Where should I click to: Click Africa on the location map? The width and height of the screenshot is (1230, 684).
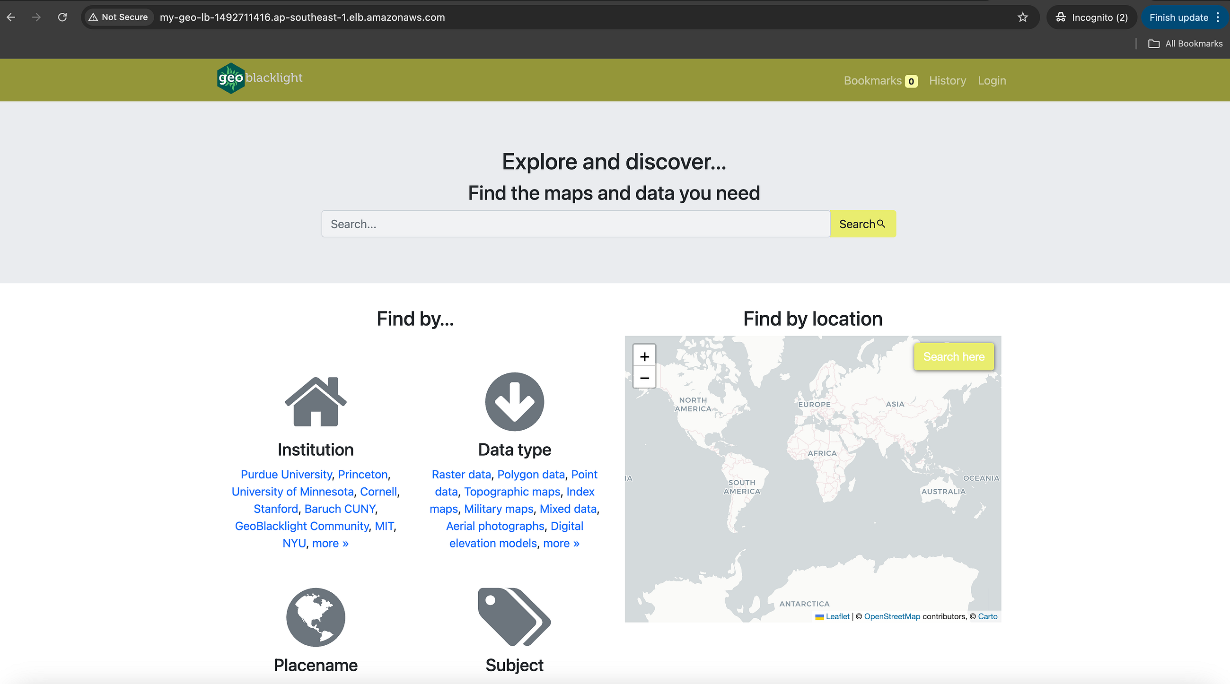pyautogui.click(x=822, y=453)
